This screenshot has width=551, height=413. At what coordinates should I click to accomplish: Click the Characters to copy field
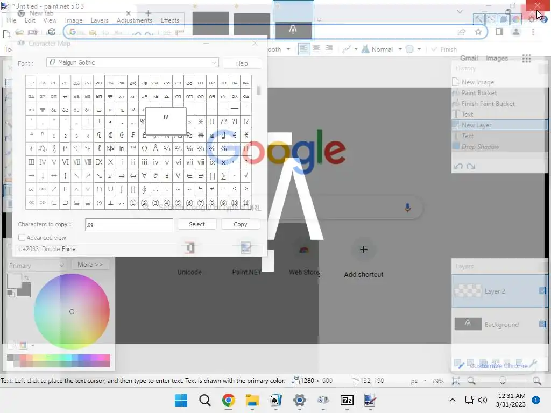(129, 224)
